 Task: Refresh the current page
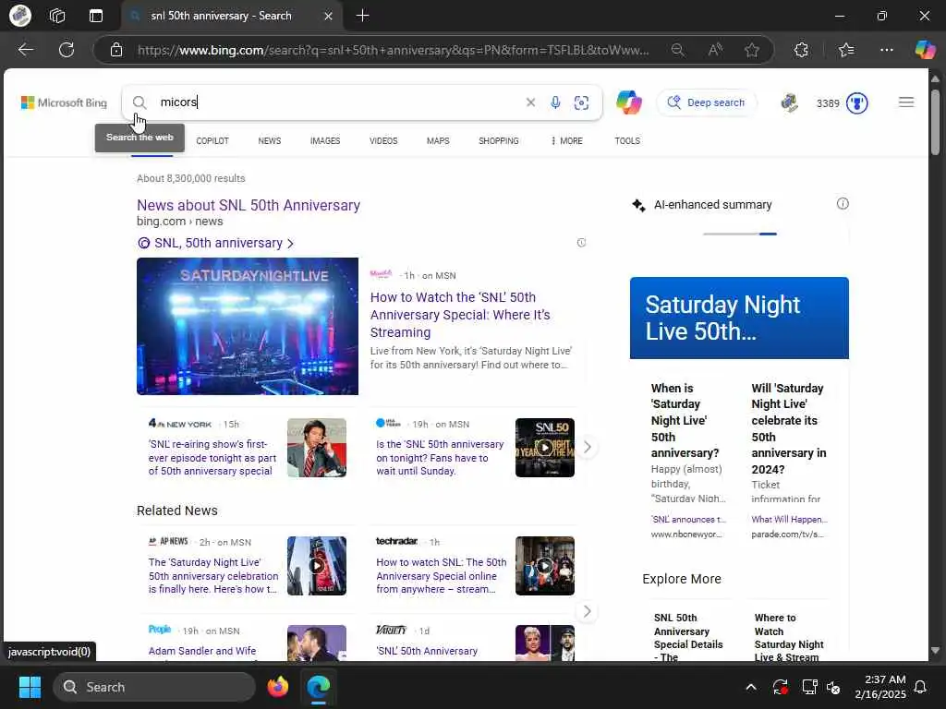click(x=67, y=50)
